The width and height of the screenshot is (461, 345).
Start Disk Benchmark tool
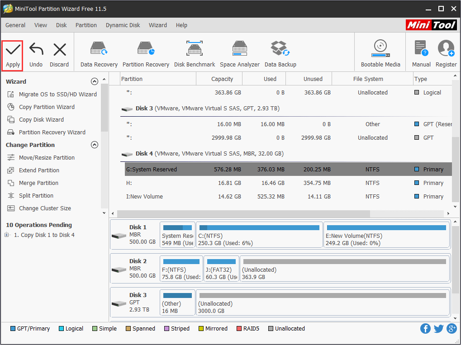point(195,55)
